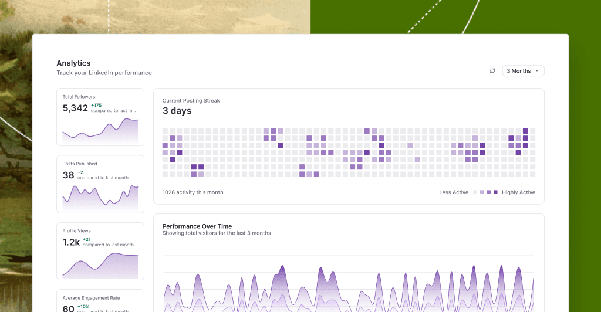Click the "5,342" followers count
Screen dimensions: 601x312
click(x=76, y=108)
